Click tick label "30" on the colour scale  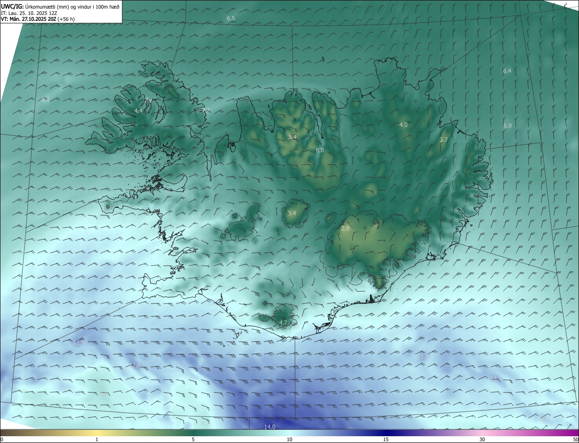point(482,439)
